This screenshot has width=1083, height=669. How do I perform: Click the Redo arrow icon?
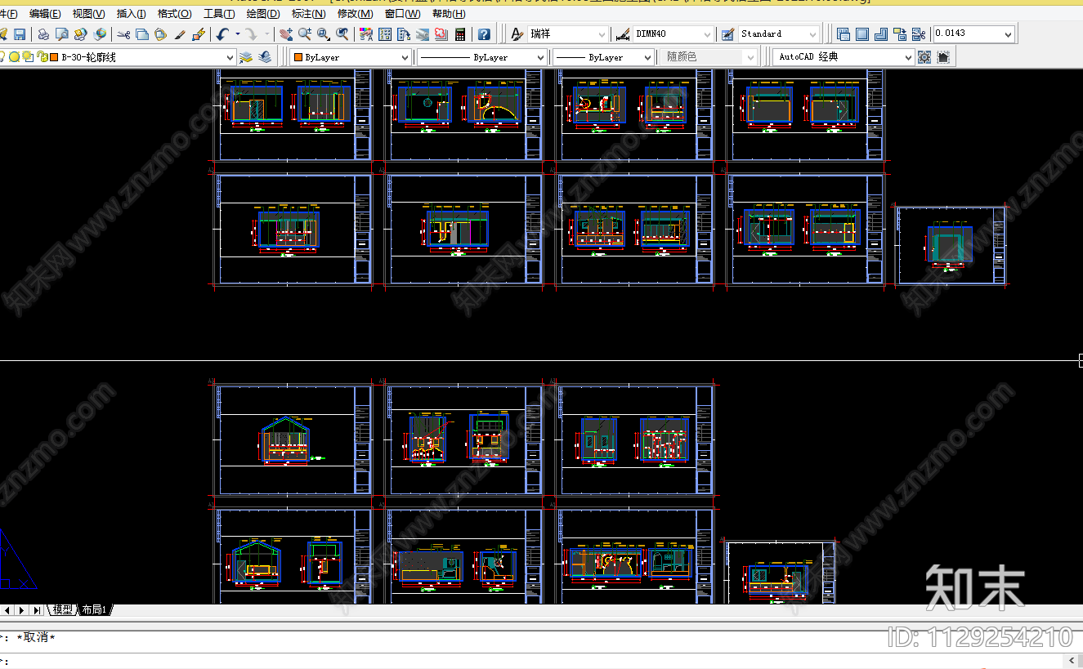click(x=251, y=34)
